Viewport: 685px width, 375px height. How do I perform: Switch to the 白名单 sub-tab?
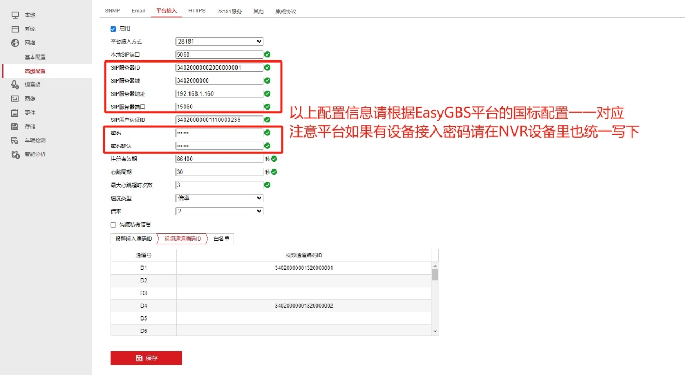tap(221, 238)
